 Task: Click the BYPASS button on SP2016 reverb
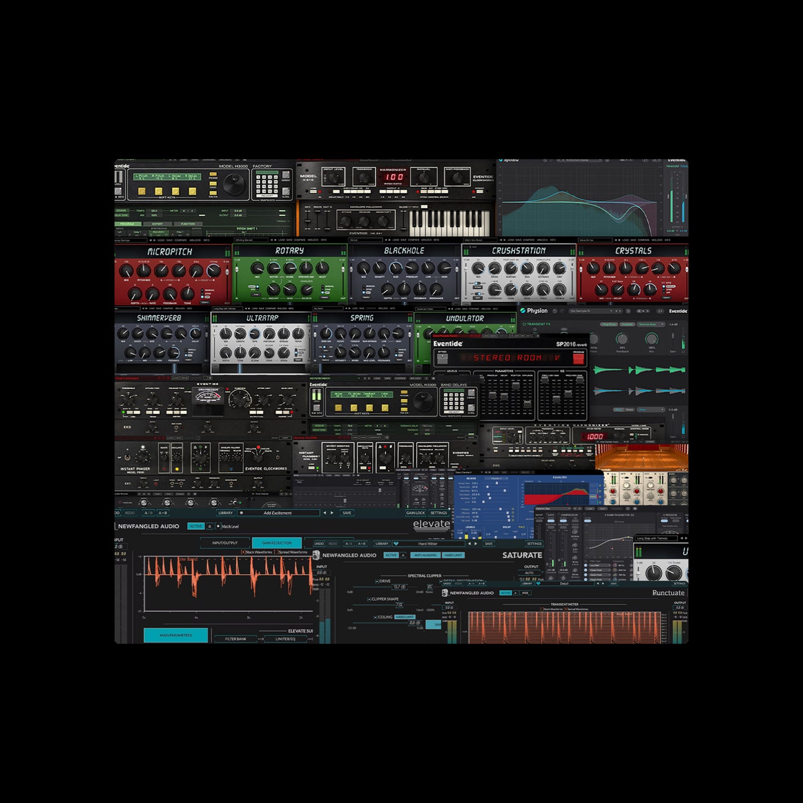coord(443,358)
